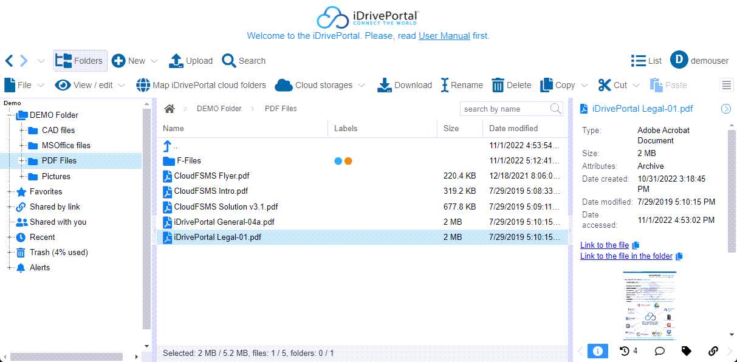
Task: Toggle the Folders panel button
Action: [x=80, y=61]
